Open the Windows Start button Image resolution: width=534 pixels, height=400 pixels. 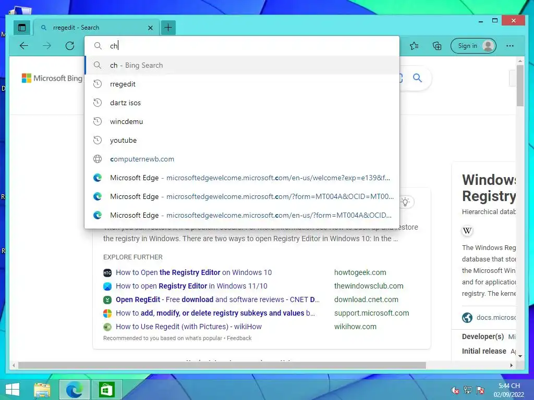(x=13, y=390)
